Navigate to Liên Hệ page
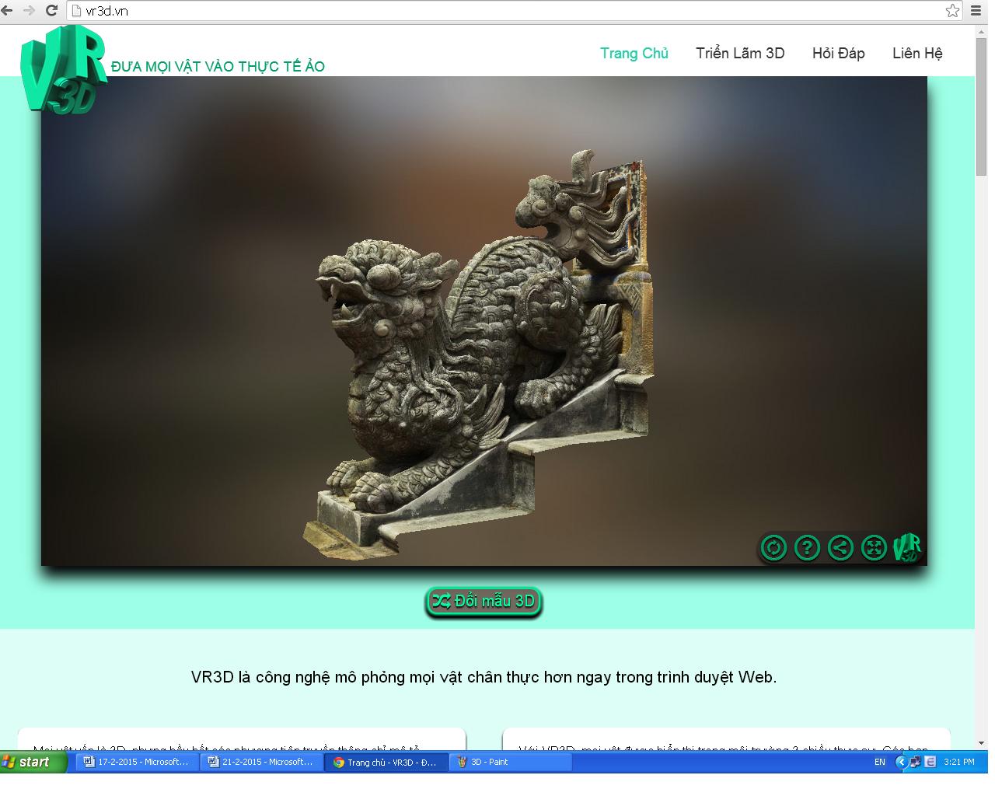The image size is (995, 796). pyautogui.click(x=917, y=53)
